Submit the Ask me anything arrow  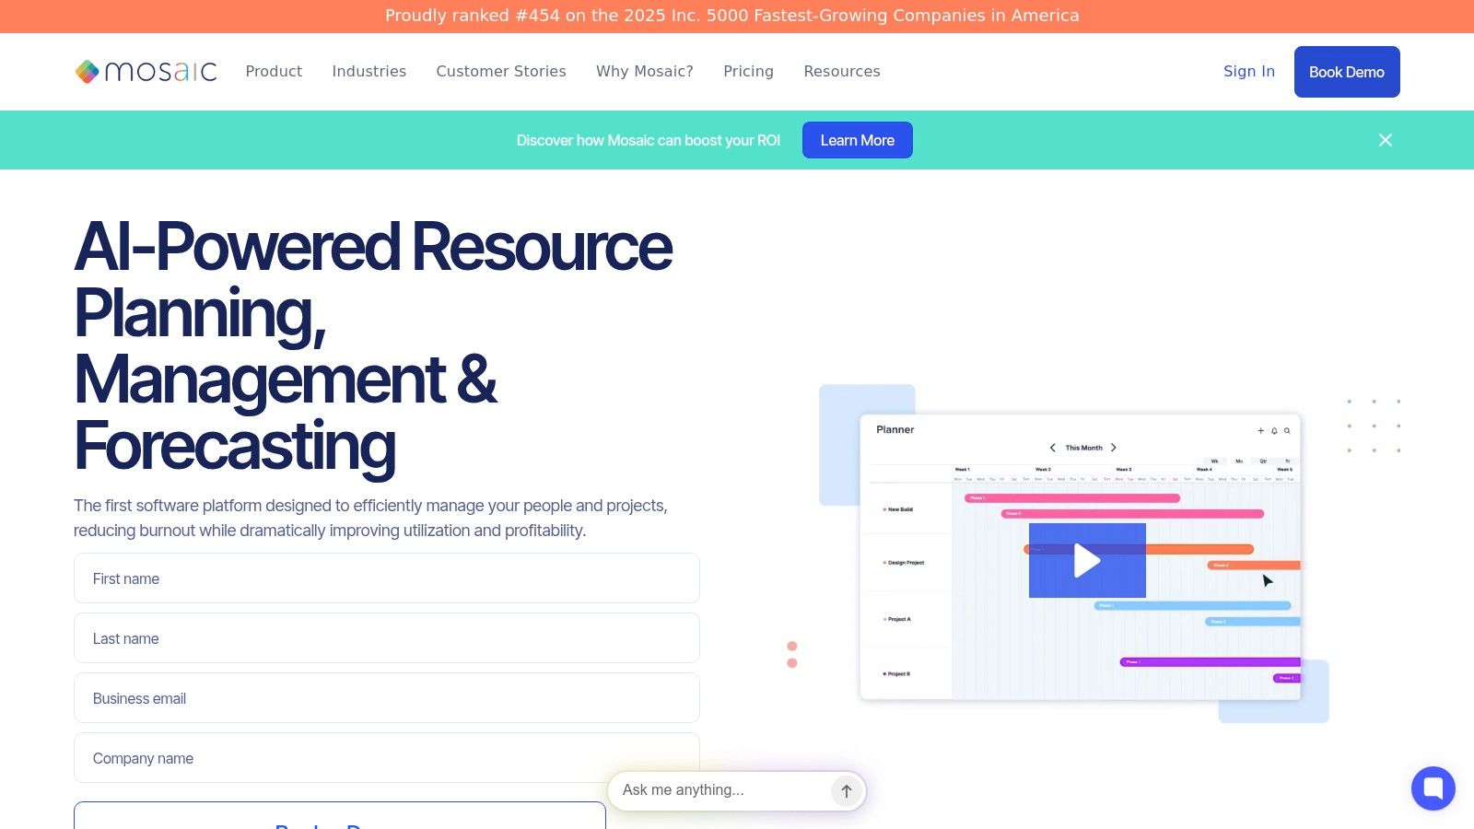846,790
